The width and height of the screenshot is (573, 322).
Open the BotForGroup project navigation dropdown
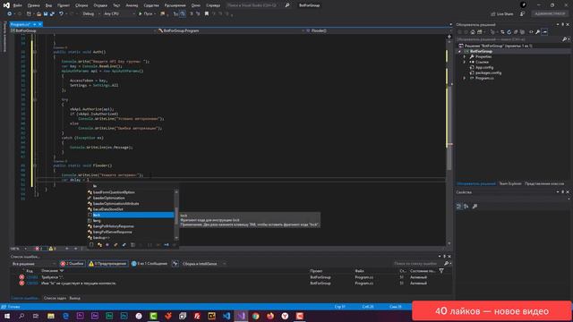click(x=83, y=30)
